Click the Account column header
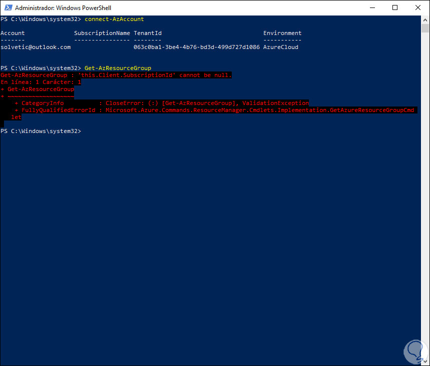The height and width of the screenshot is (366, 430). tap(13, 33)
